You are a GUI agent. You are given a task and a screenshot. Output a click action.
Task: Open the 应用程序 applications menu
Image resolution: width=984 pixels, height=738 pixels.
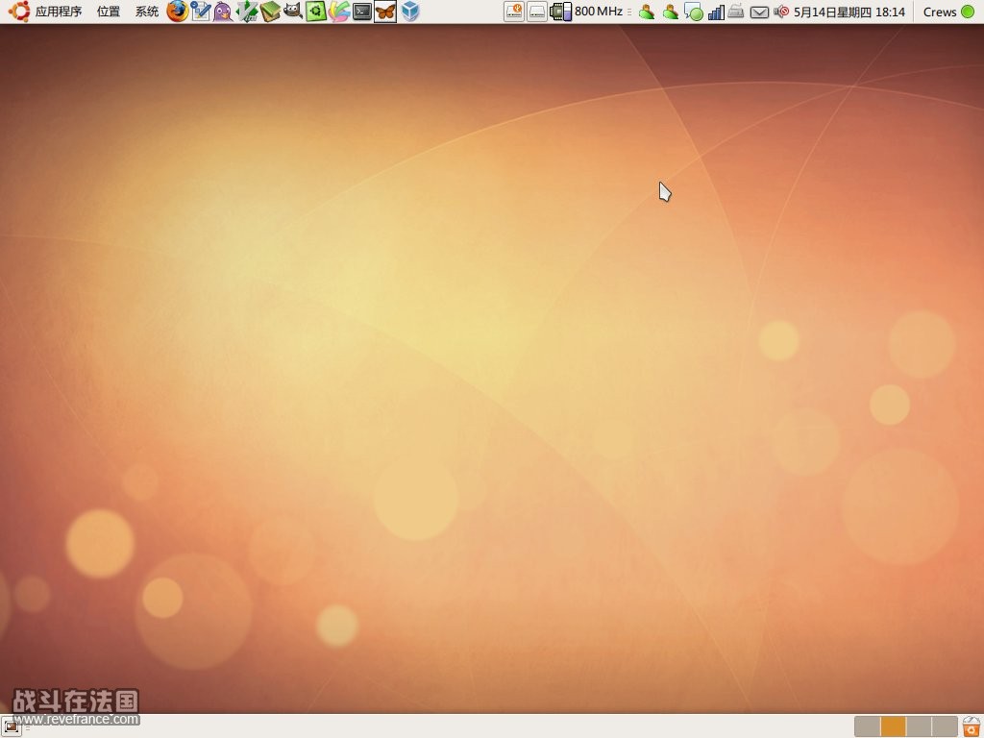point(59,12)
